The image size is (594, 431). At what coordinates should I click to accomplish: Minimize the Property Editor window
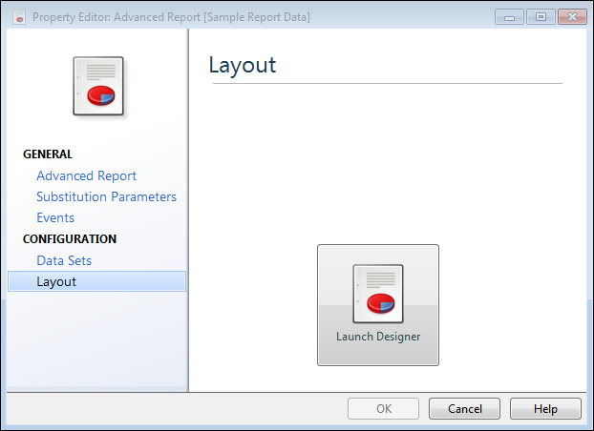click(x=509, y=17)
